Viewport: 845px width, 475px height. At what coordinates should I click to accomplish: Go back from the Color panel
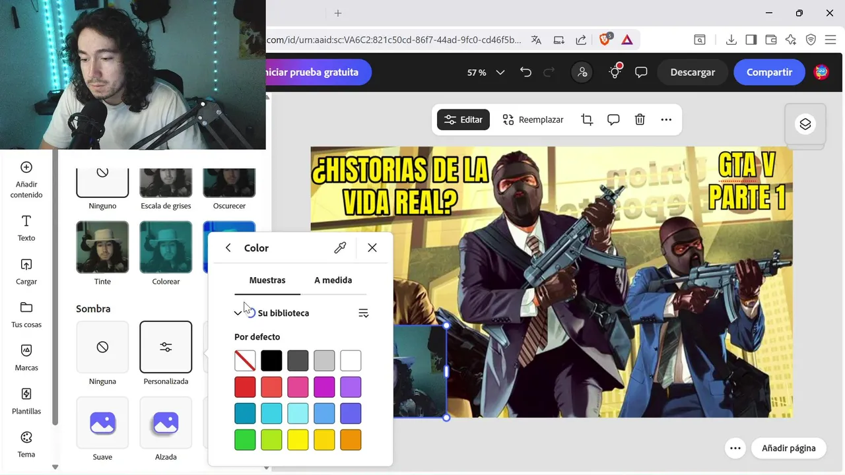pos(228,248)
